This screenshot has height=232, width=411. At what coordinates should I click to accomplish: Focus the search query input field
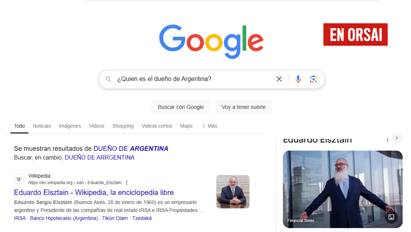tap(193, 79)
